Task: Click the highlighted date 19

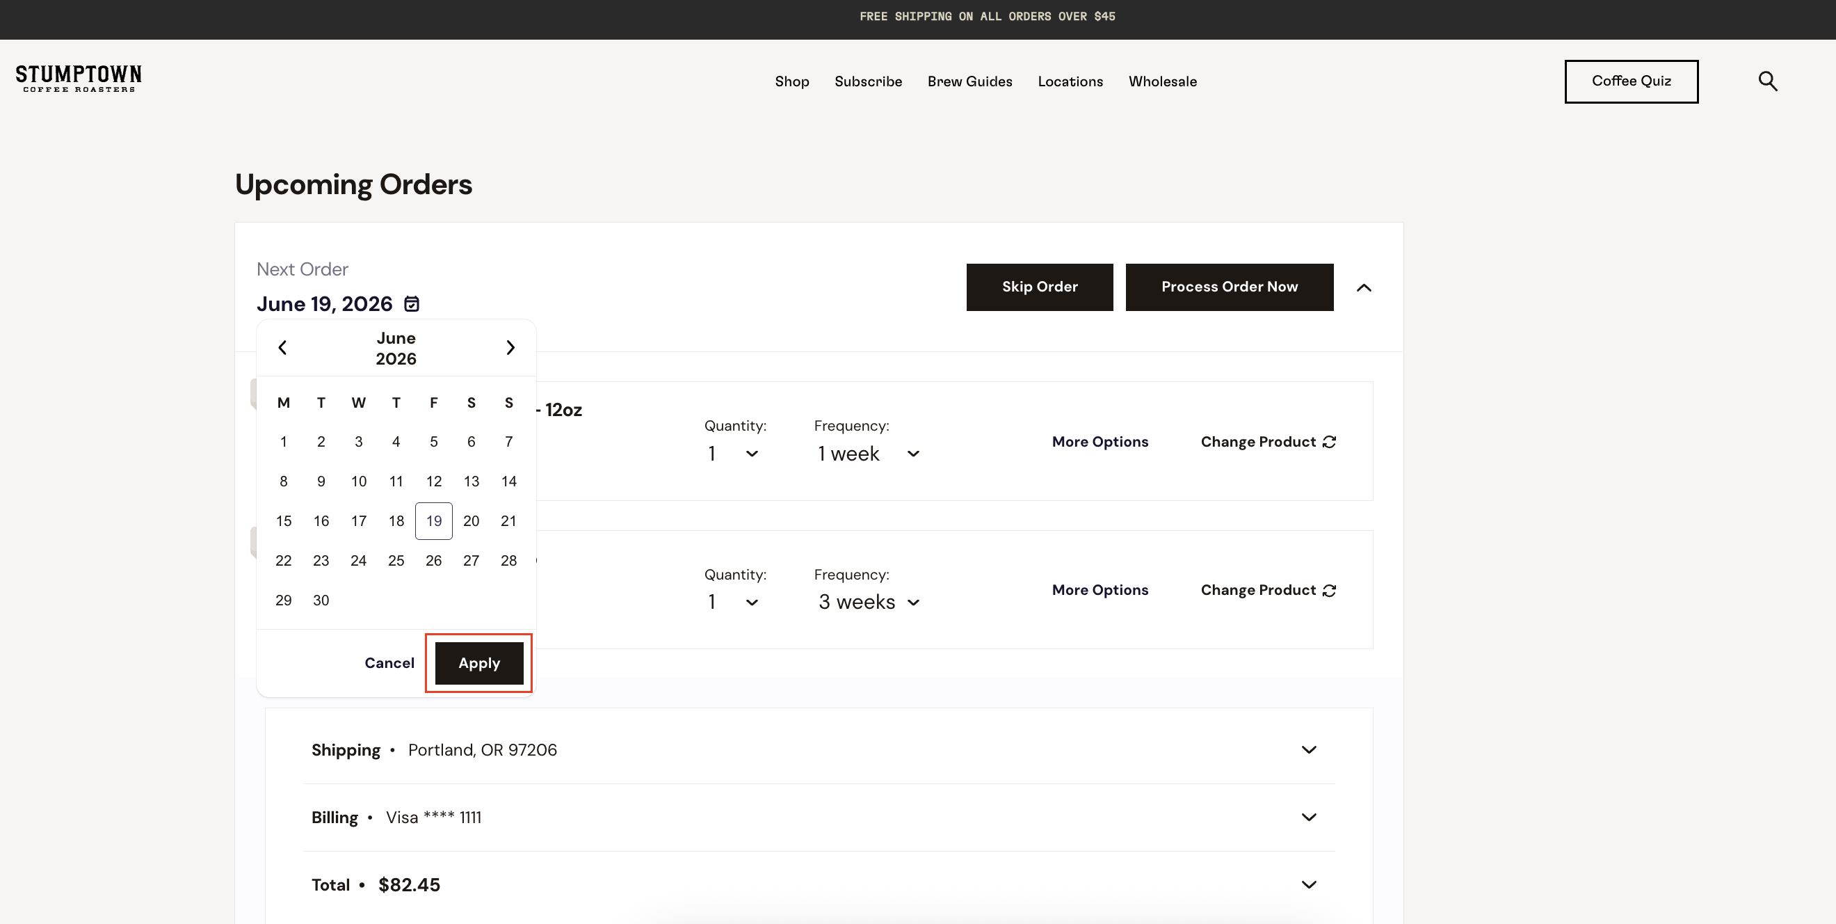Action: 433,521
